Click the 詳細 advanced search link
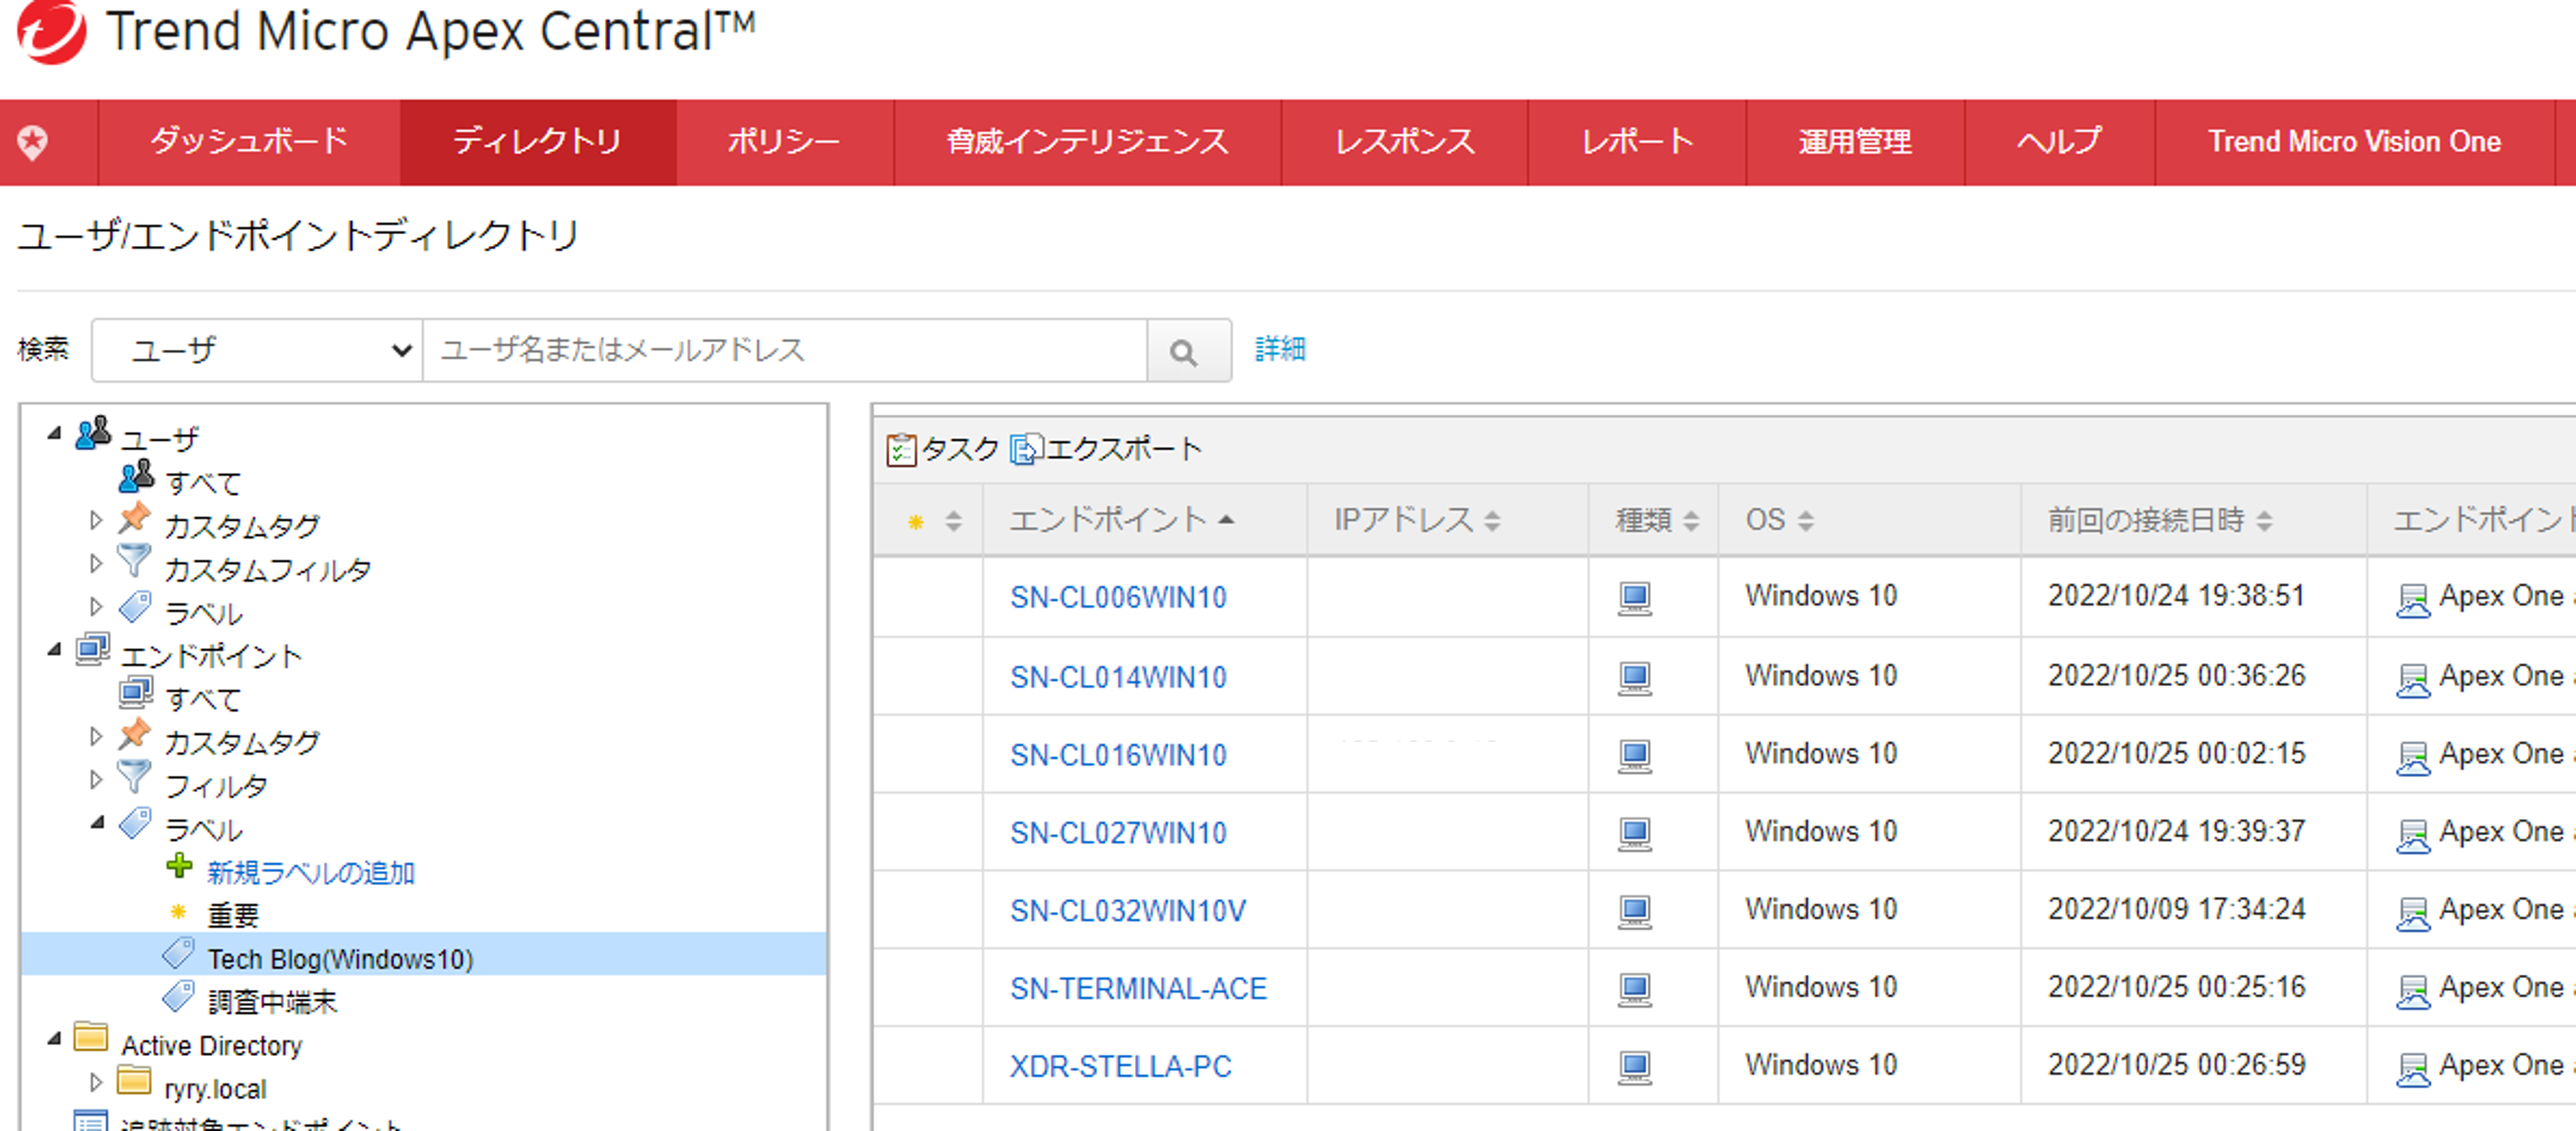Viewport: 2576px width, 1131px height. (x=1279, y=349)
